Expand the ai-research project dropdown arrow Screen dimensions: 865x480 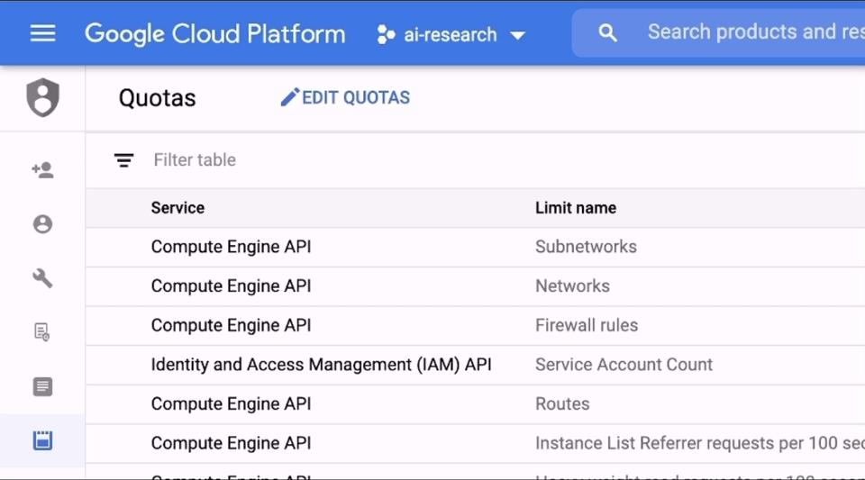point(517,36)
